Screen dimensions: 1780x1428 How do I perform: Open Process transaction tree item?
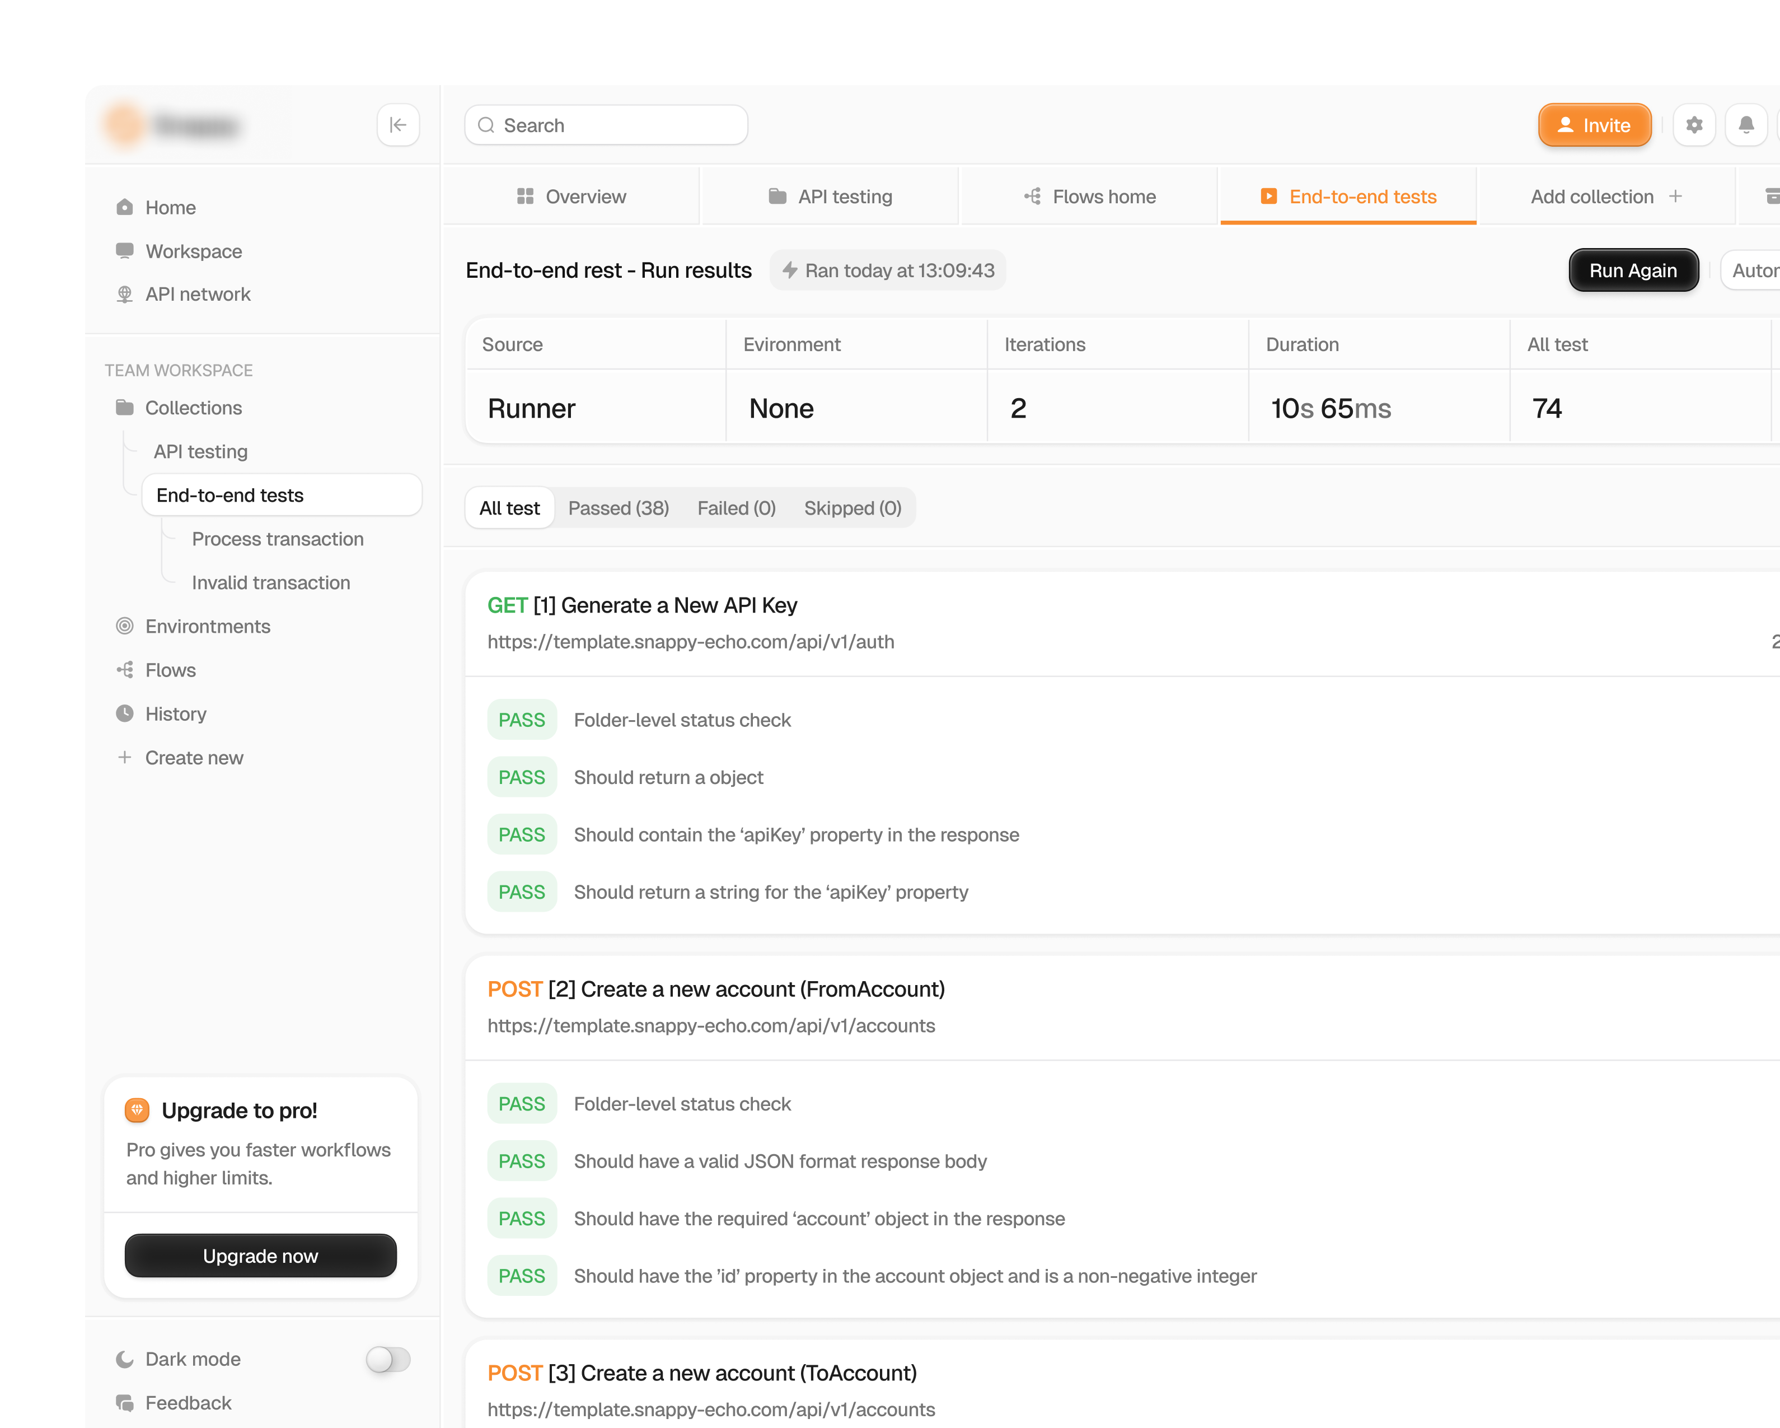tap(278, 539)
